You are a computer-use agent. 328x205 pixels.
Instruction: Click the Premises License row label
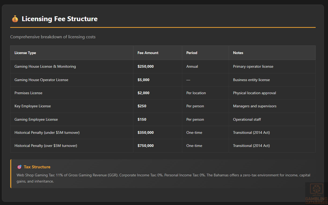28,93
